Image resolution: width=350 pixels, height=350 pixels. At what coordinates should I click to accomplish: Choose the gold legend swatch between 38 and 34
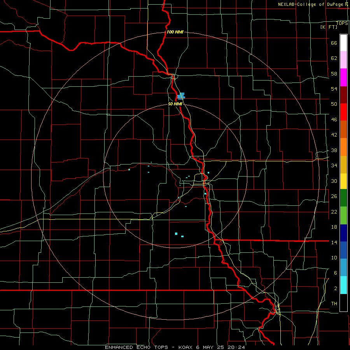(343, 164)
